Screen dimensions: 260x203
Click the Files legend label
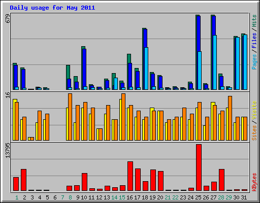[x=254, y=41]
